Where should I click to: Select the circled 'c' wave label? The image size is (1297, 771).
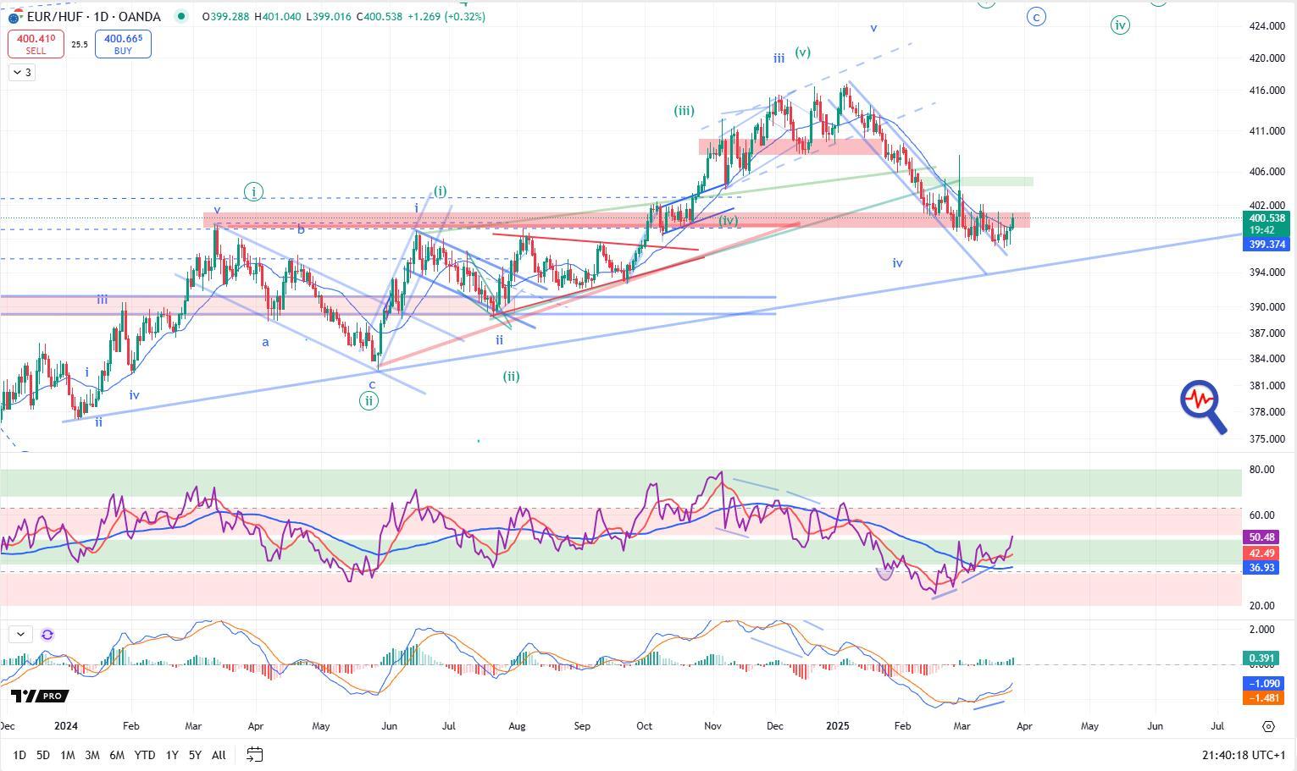pos(1036,16)
